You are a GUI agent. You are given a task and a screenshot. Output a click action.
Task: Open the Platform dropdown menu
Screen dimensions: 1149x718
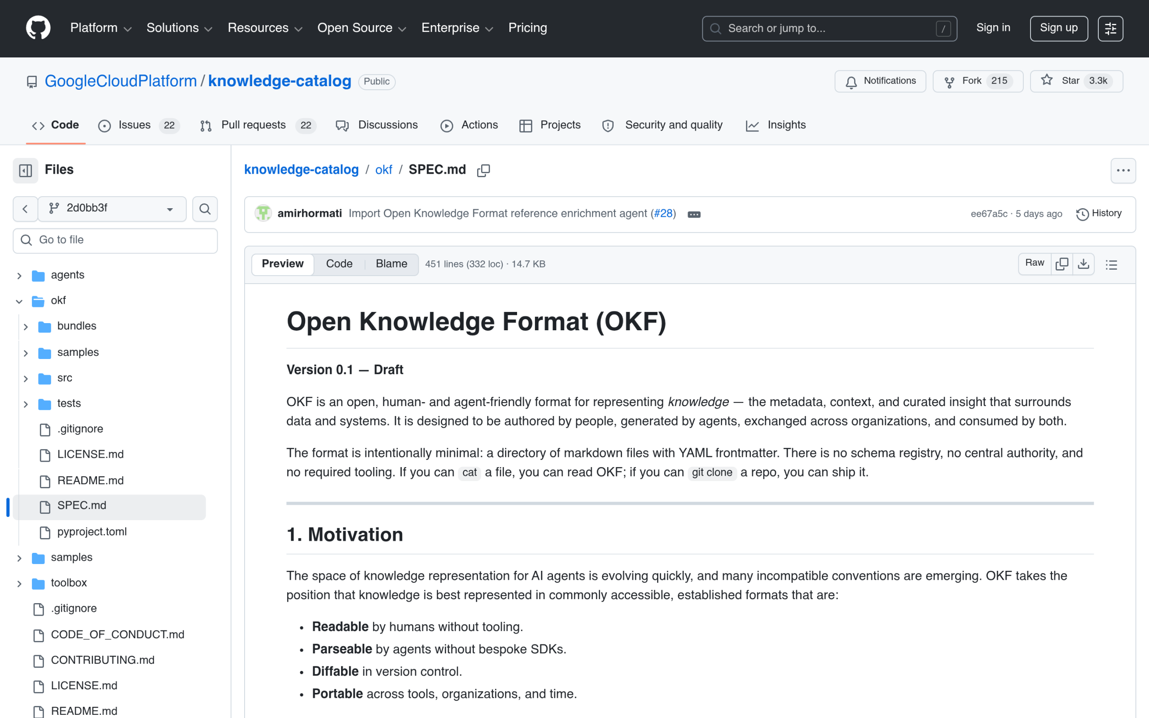pos(101,28)
